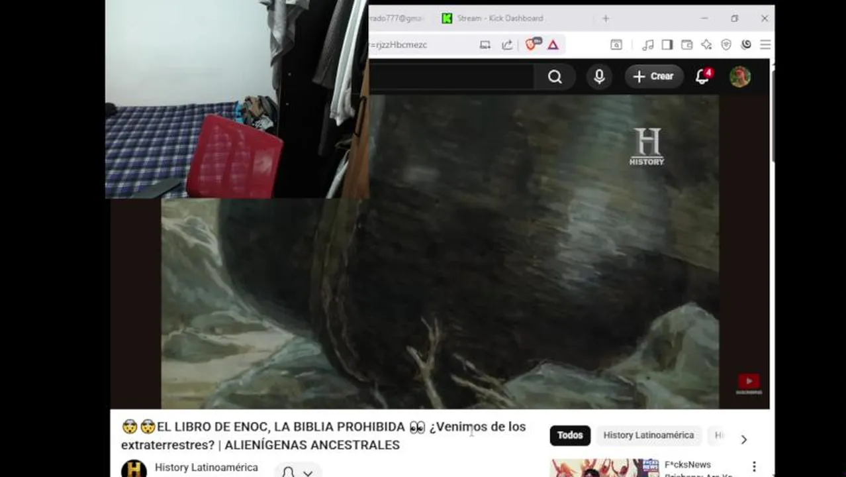Open options menu for F*cksNews video
Screen dimensions: 846x477
click(753, 467)
